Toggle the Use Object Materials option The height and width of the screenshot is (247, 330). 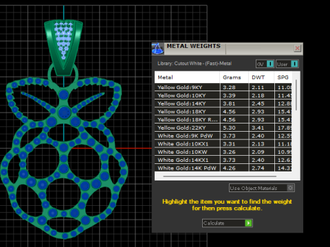(262, 188)
